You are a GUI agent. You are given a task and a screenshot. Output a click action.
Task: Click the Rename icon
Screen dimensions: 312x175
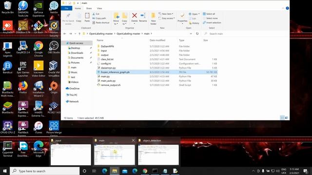point(143,16)
